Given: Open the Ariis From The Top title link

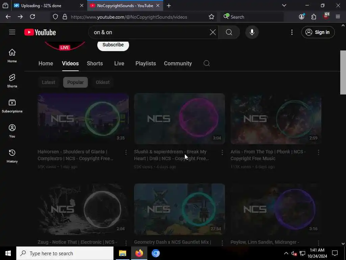Looking at the screenshot, I should pos(268,155).
